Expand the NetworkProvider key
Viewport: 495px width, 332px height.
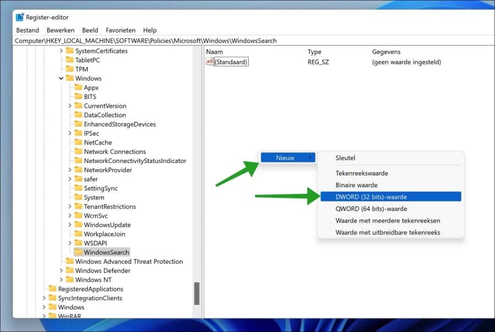pos(70,170)
